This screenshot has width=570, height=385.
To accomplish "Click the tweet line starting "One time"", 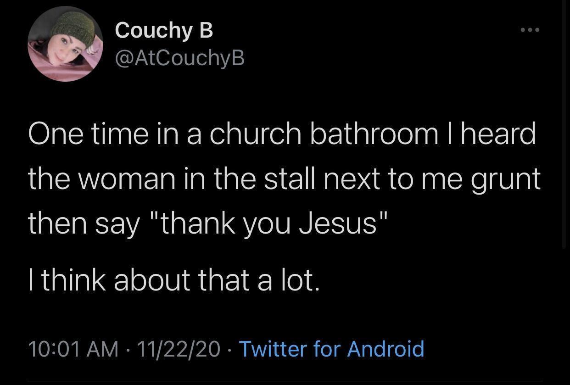I will click(281, 134).
